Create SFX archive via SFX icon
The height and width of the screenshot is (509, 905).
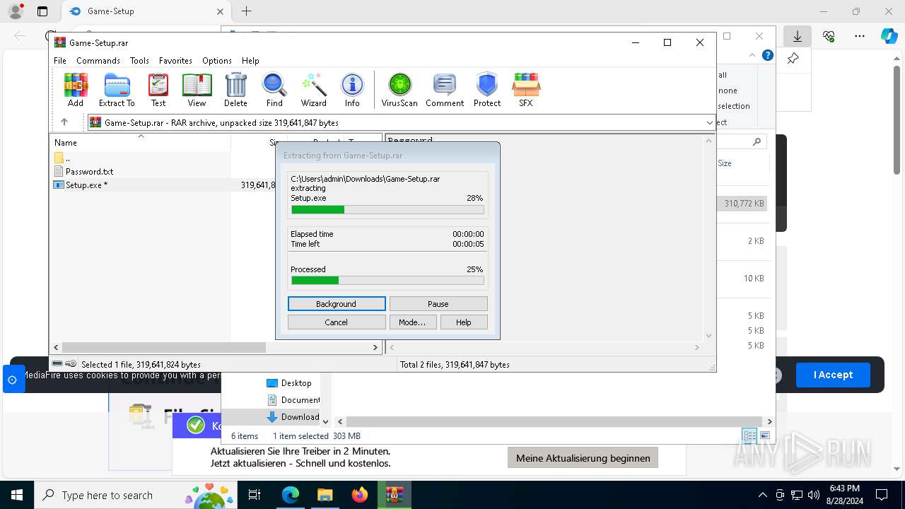click(x=526, y=90)
